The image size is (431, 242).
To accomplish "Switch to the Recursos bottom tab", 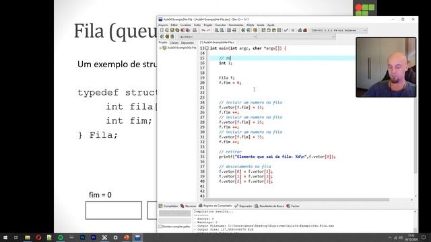I will click(189, 206).
